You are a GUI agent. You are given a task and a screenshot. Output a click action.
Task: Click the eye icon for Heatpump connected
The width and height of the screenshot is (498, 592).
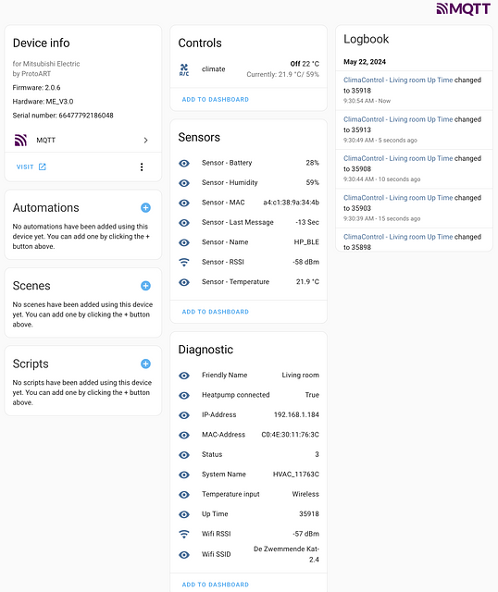(184, 395)
